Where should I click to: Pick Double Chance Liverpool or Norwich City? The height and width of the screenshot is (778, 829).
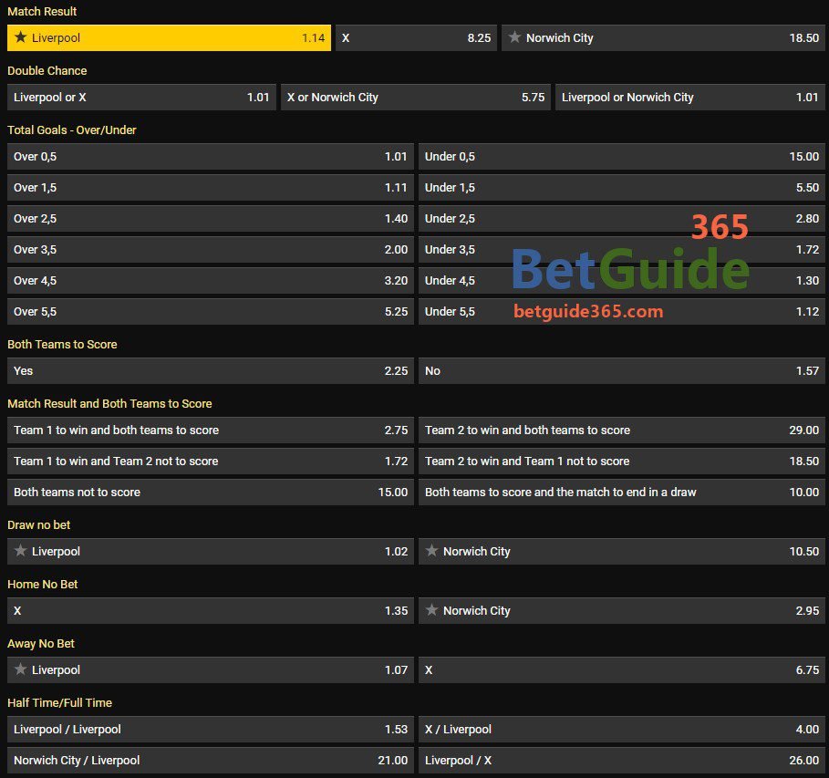[x=690, y=98]
